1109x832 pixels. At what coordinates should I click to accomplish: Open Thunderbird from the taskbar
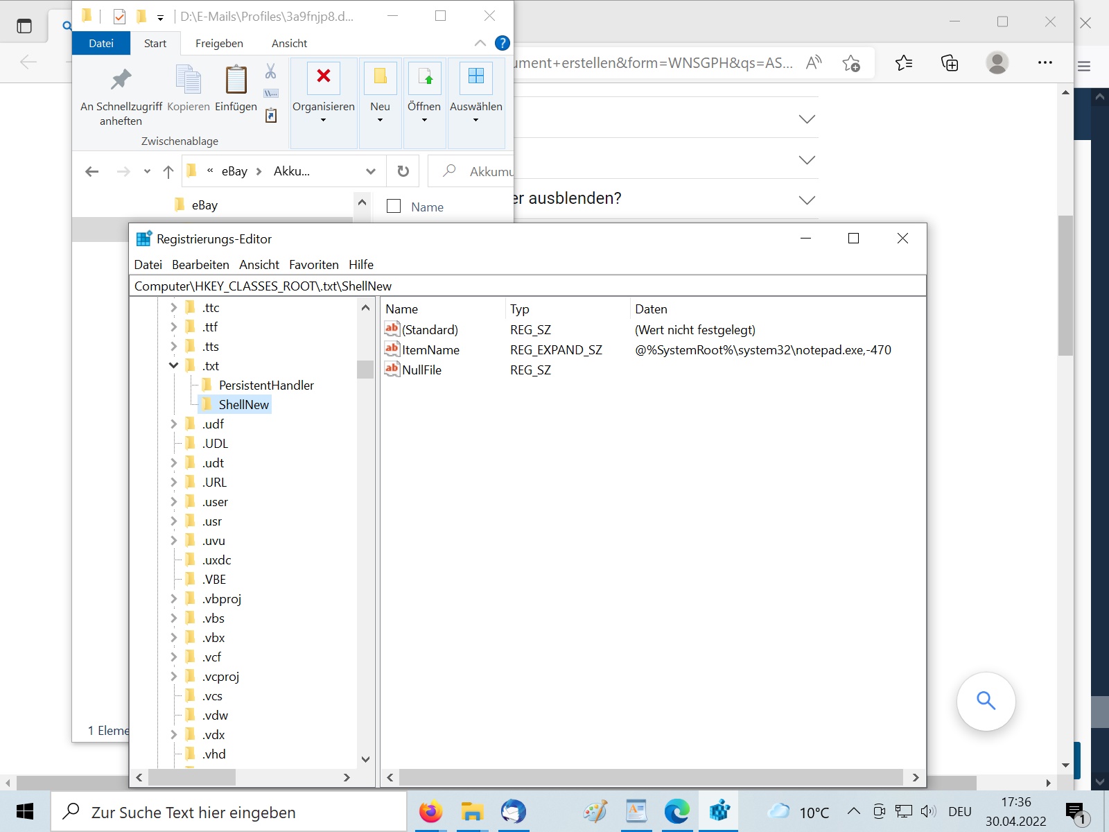514,811
